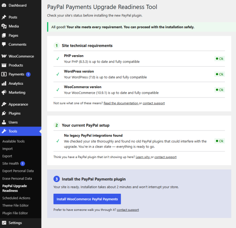The width and height of the screenshot is (236, 228).
Task: Click the Analytics bar chart icon
Action: pyautogui.click(x=4, y=83)
